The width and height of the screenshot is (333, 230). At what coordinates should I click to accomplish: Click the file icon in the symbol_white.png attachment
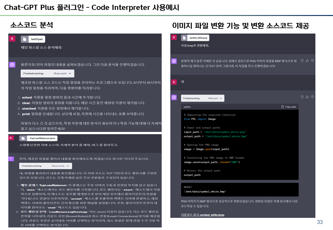pos(184,38)
